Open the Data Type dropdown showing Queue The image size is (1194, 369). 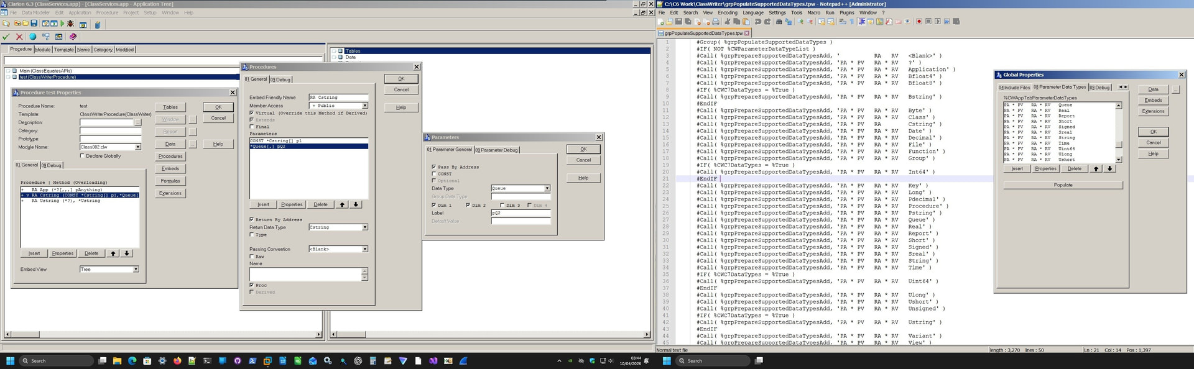[x=547, y=188]
